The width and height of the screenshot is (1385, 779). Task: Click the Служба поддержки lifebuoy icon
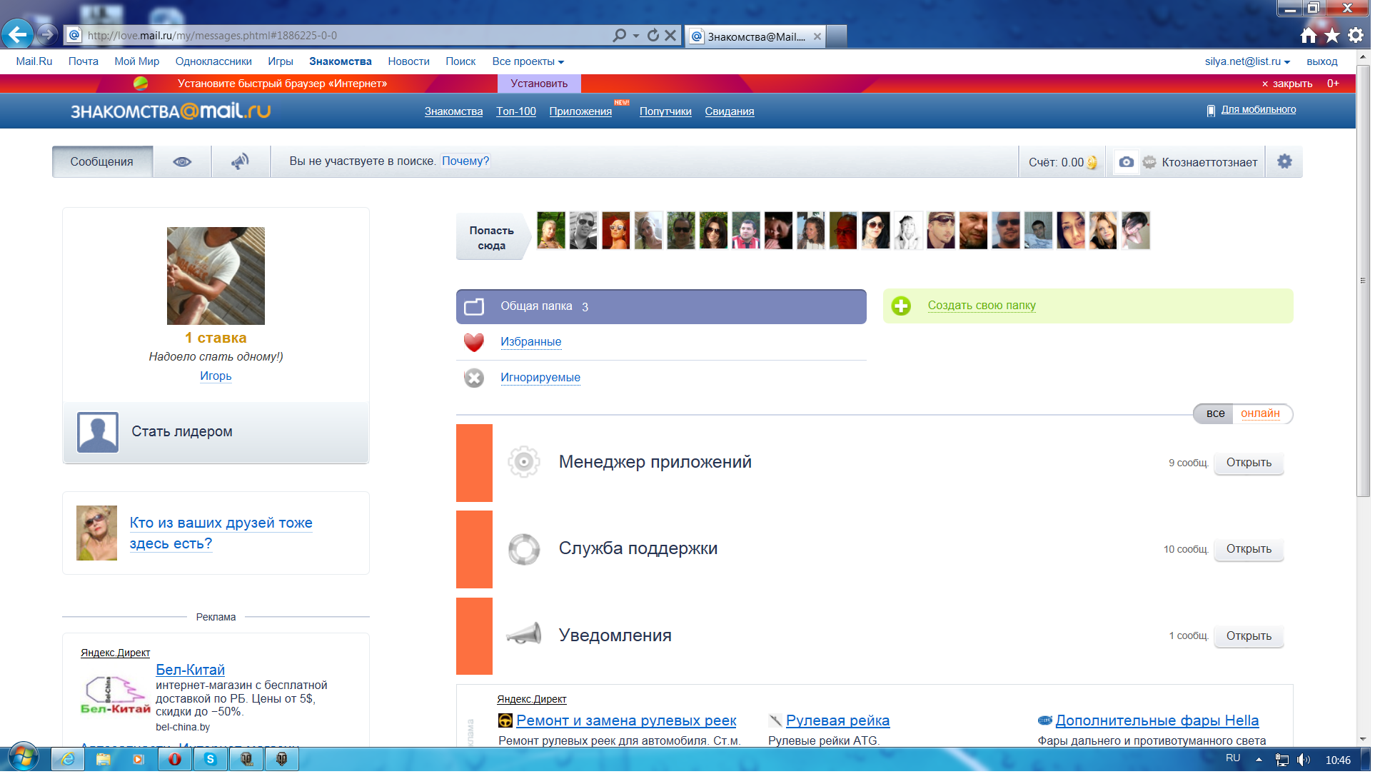pyautogui.click(x=524, y=549)
